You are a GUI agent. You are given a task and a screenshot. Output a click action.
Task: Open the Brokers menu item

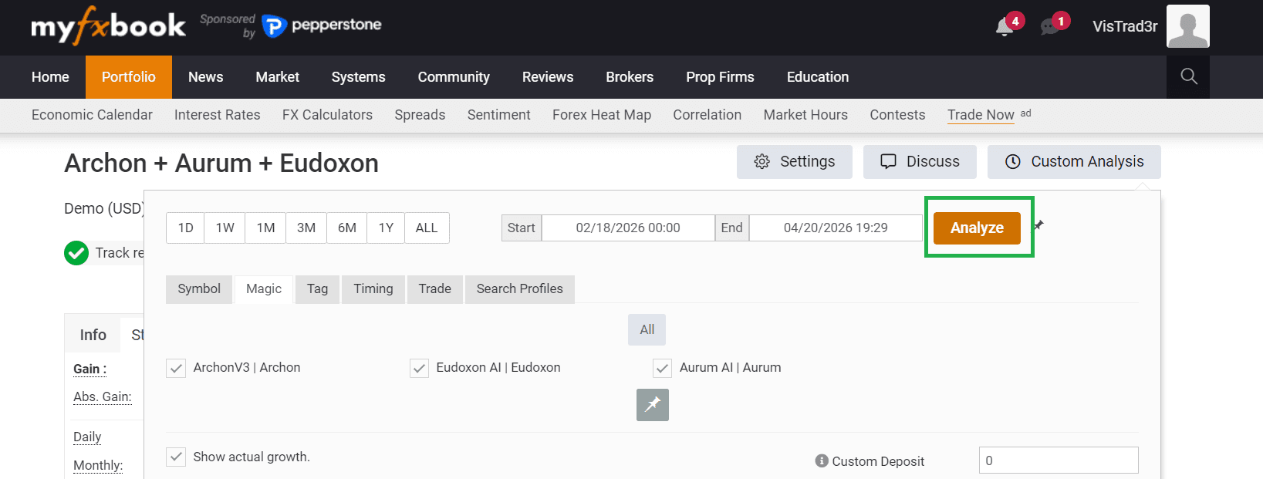(630, 77)
